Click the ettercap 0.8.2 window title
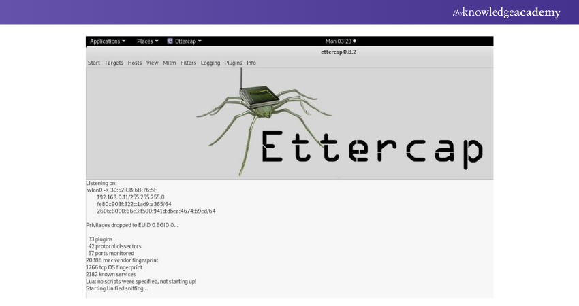 339,52
